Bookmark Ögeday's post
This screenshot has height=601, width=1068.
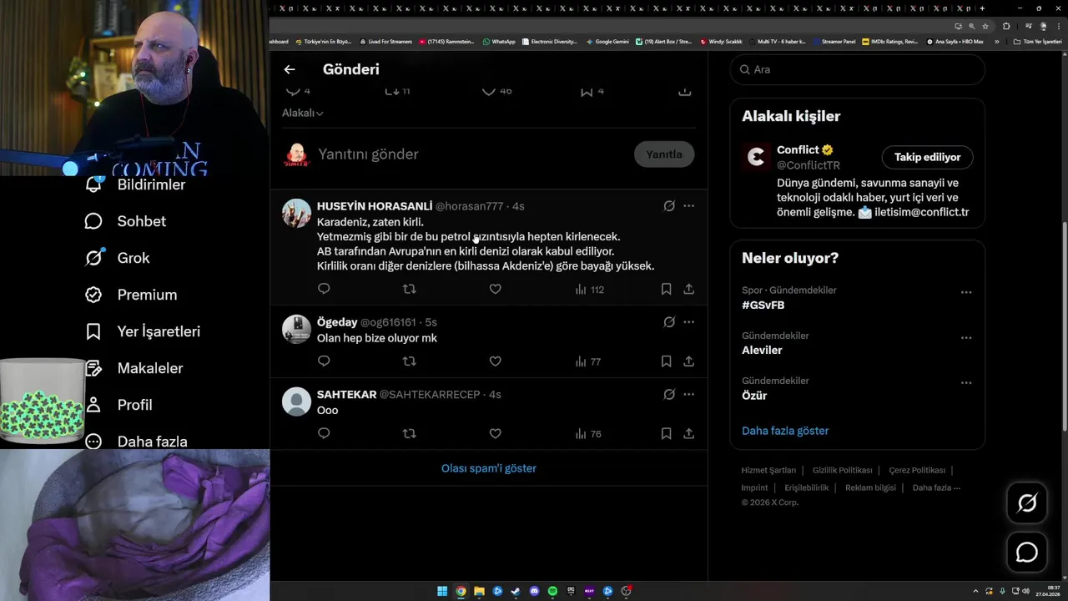pyautogui.click(x=666, y=361)
